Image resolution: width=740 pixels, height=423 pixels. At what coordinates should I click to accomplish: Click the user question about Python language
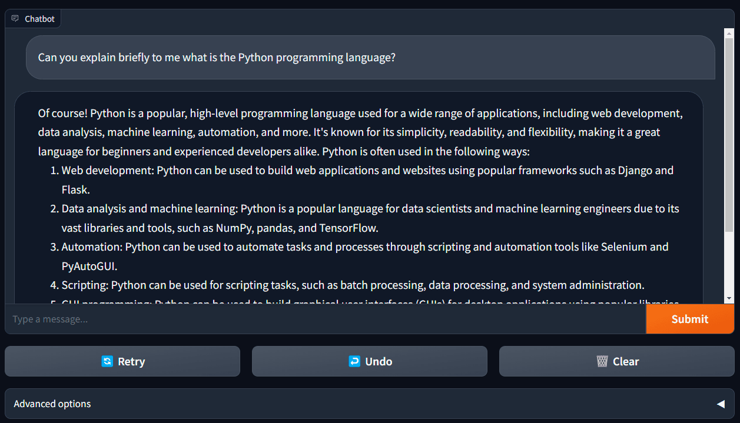tap(217, 58)
